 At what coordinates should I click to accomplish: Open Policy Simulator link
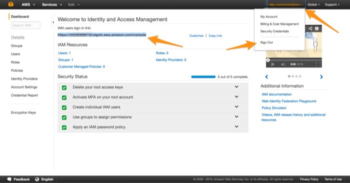coord(274,108)
